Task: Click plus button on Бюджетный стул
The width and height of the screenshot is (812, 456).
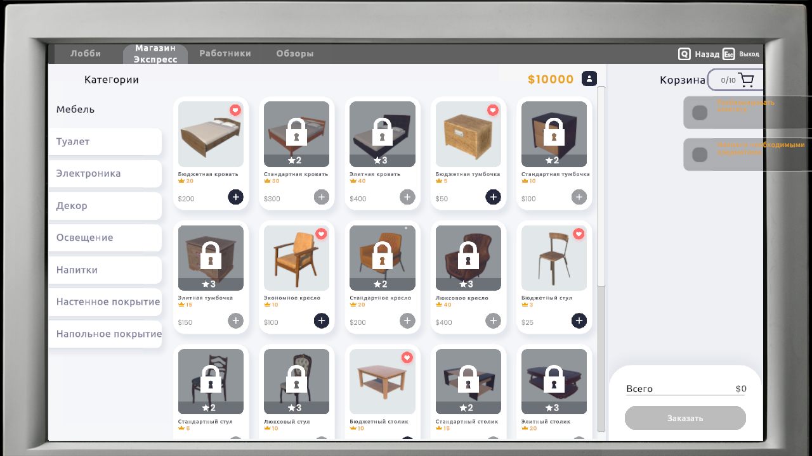Action: [579, 321]
